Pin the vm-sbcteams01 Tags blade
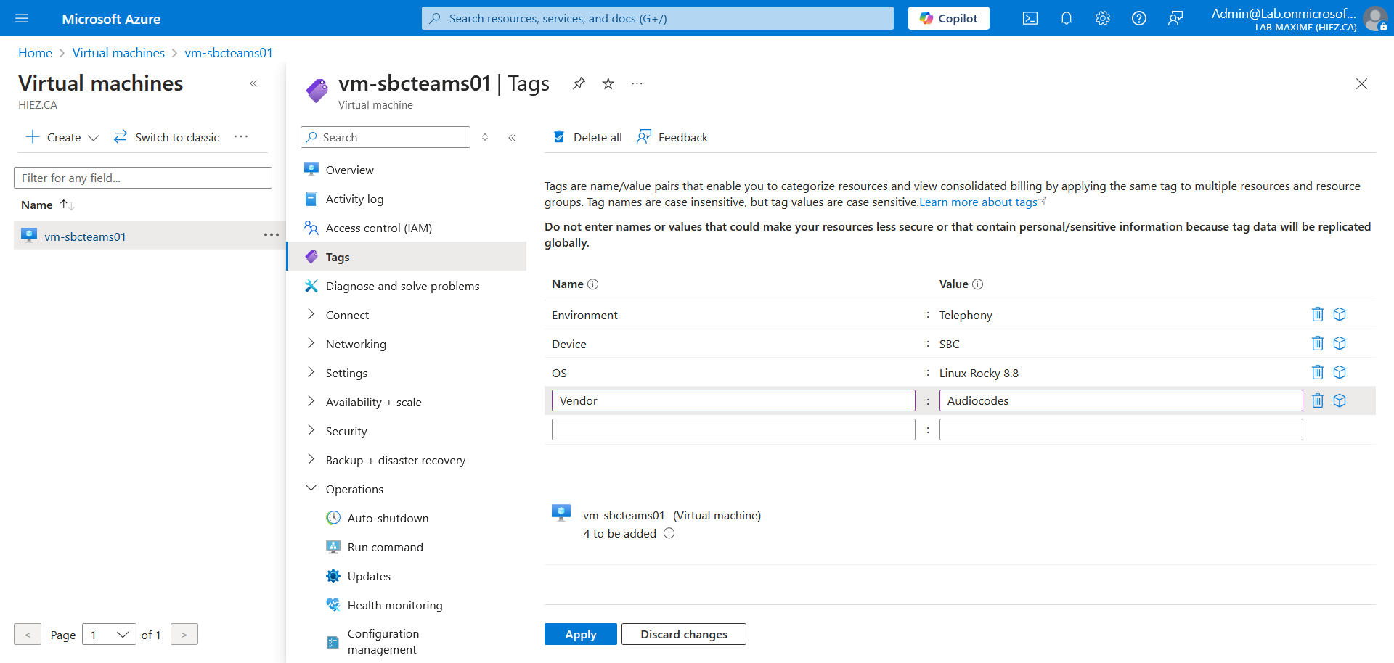This screenshot has width=1394, height=663. tap(579, 83)
